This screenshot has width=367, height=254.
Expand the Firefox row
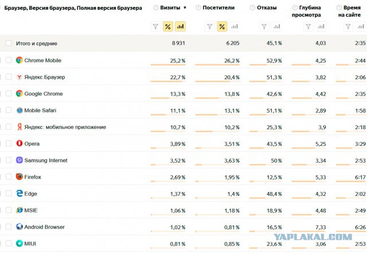[1, 177]
